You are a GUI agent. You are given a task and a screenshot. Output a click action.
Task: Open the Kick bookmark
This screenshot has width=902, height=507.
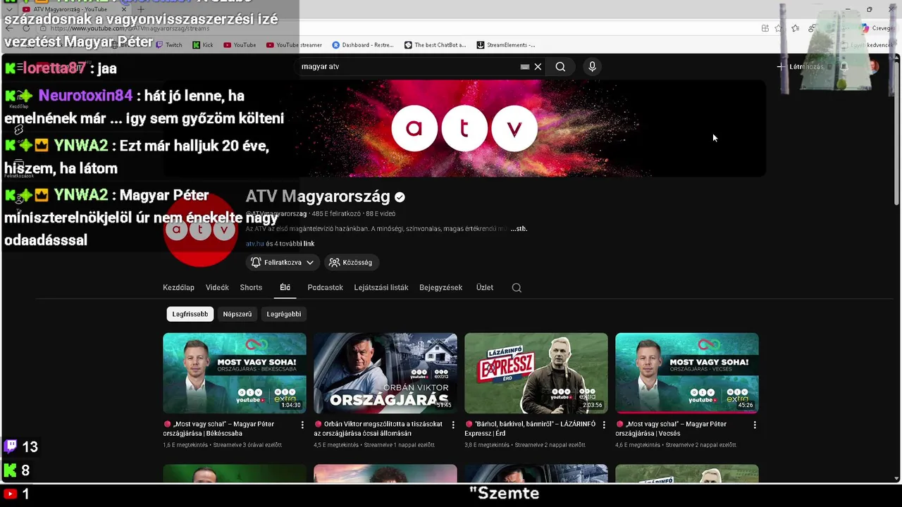click(x=202, y=45)
